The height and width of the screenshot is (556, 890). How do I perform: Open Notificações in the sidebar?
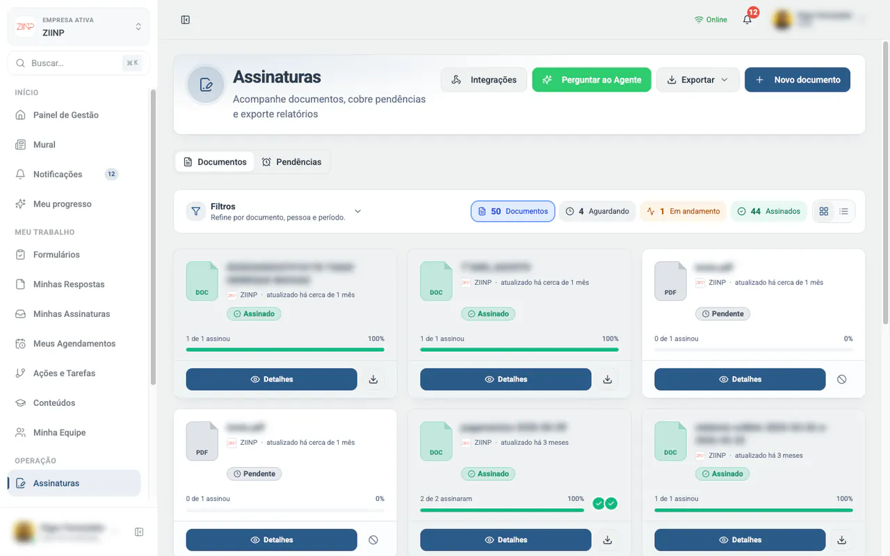(x=74, y=174)
